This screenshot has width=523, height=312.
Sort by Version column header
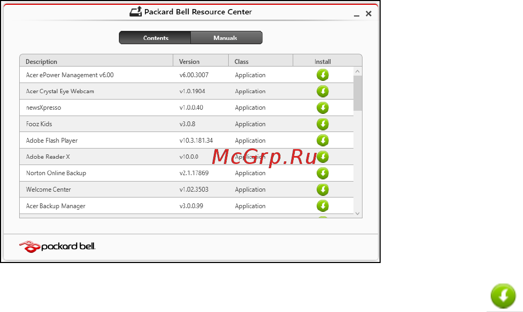tap(201, 61)
